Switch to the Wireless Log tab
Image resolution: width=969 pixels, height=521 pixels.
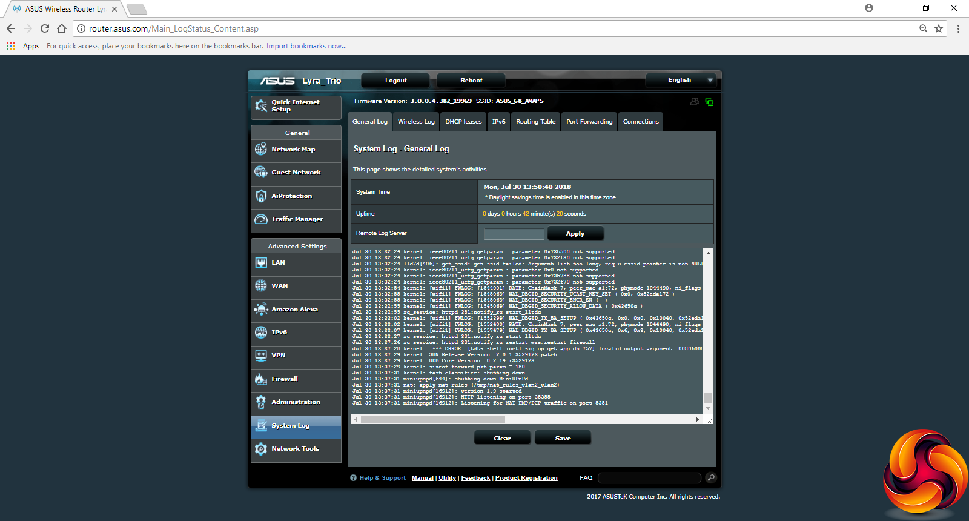[416, 122]
